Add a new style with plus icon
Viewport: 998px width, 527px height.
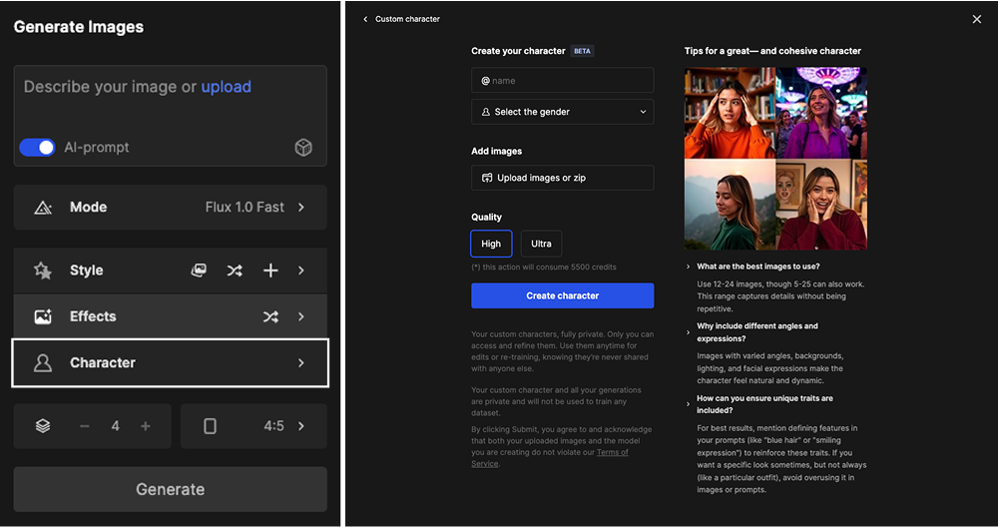tap(270, 270)
